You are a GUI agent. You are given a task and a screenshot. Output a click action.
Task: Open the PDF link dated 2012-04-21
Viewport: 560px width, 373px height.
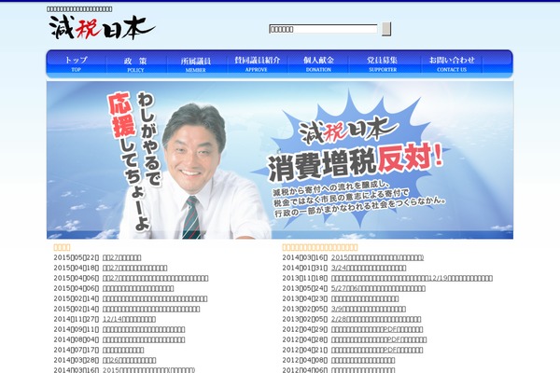(377, 351)
